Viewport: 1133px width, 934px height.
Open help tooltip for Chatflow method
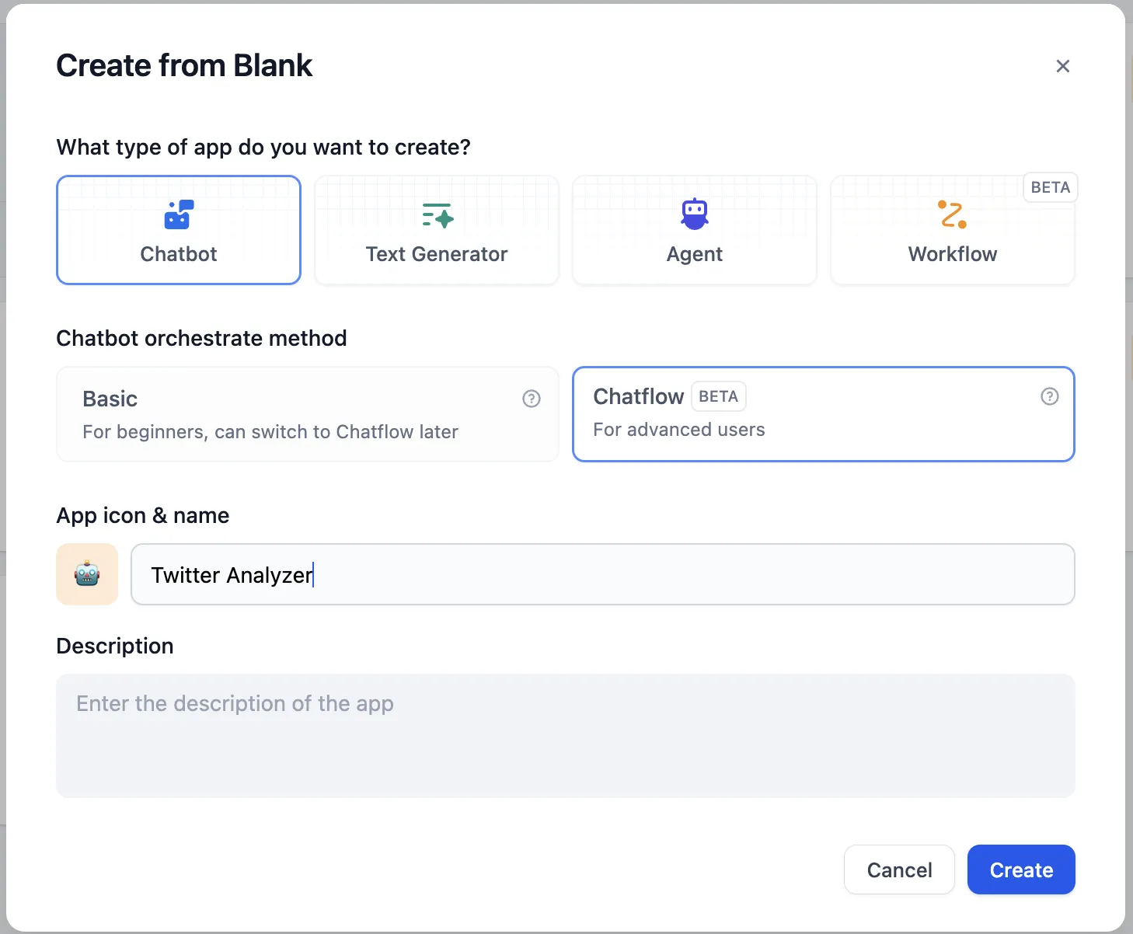[x=1049, y=396]
